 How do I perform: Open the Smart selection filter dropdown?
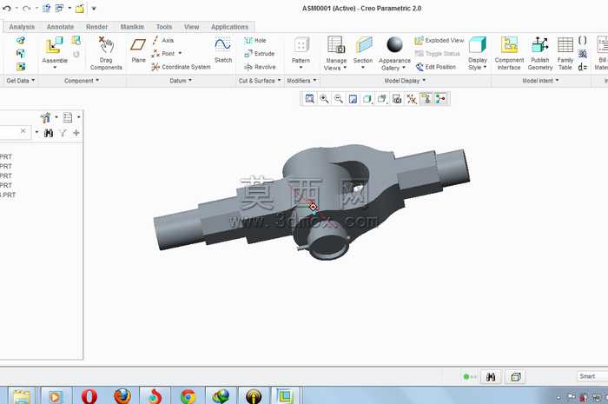point(591,376)
